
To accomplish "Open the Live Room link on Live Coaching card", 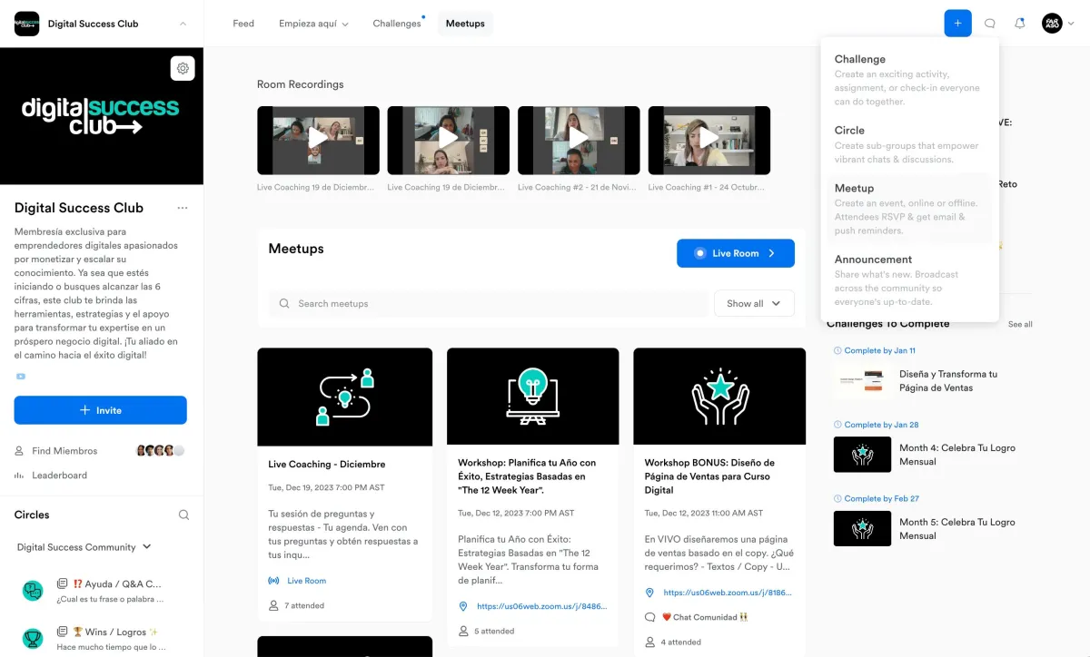I will coord(306,581).
